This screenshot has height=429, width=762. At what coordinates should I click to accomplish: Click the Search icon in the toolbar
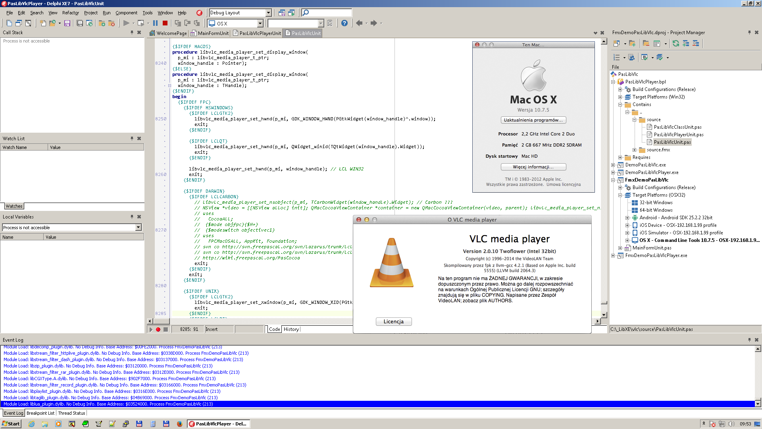click(x=306, y=13)
